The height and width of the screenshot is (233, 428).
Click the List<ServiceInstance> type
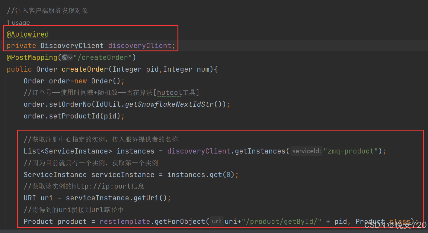[x=68, y=151]
